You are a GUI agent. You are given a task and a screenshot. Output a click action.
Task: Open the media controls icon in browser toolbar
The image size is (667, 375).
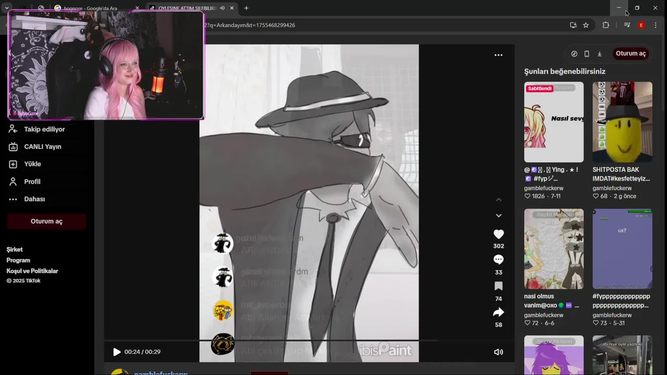[627, 25]
